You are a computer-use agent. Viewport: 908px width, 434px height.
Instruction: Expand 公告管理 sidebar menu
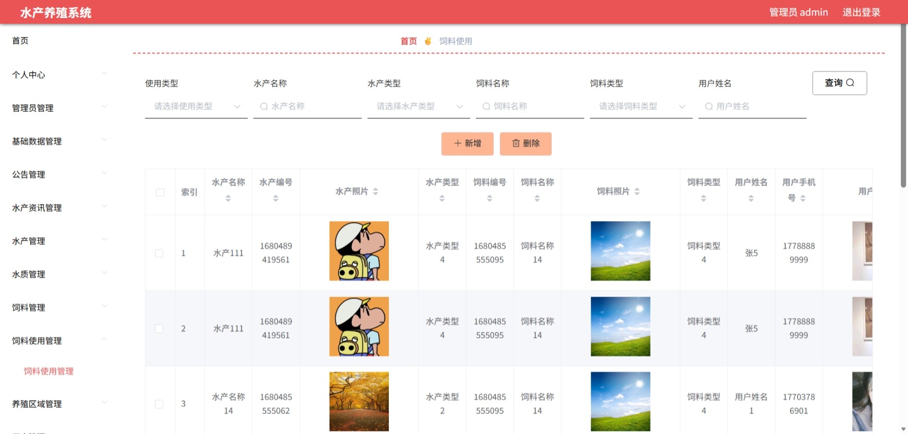click(x=60, y=174)
